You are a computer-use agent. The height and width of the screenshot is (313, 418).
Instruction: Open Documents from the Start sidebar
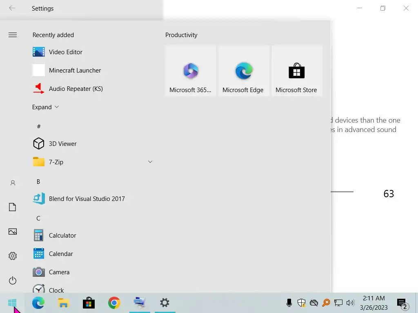13,207
